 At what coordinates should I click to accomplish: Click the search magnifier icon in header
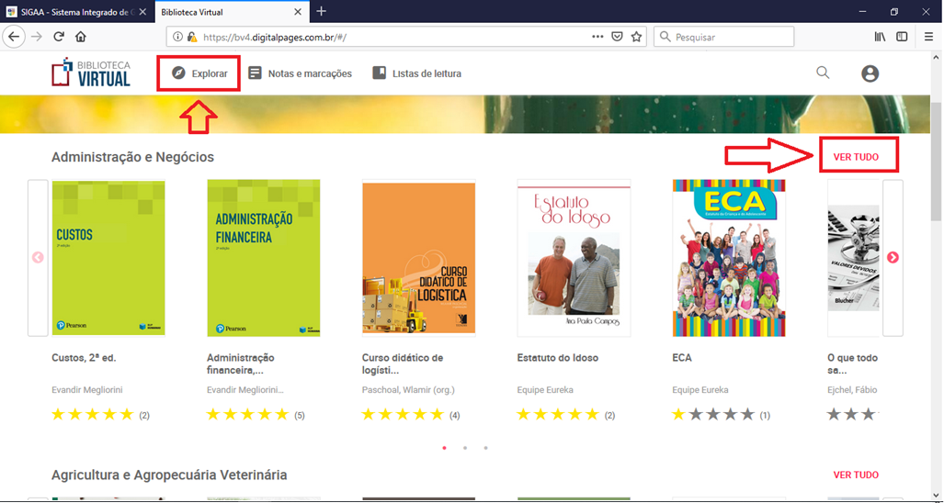[823, 73]
